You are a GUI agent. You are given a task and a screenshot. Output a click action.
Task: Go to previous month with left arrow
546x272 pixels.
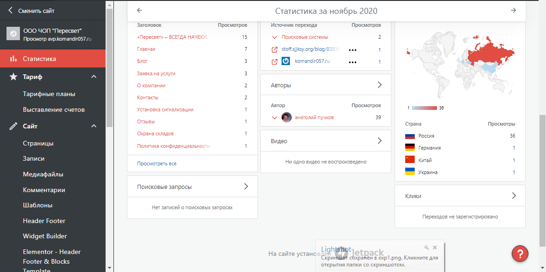[139, 11]
